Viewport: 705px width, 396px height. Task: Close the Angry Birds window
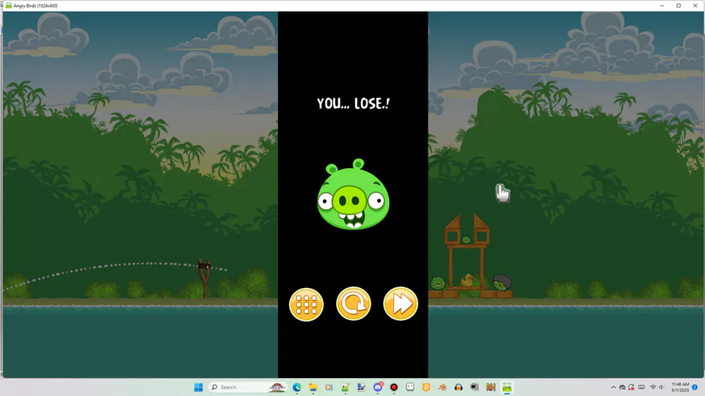point(695,5)
